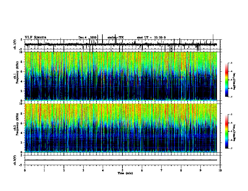Click the ch.3 flat voltage trace

121,160
